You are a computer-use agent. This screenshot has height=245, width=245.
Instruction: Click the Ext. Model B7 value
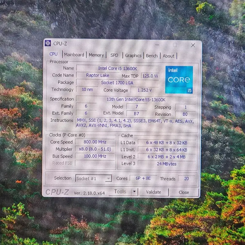click(x=136, y=114)
